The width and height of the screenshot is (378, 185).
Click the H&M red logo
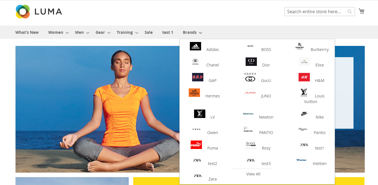tap(304, 77)
